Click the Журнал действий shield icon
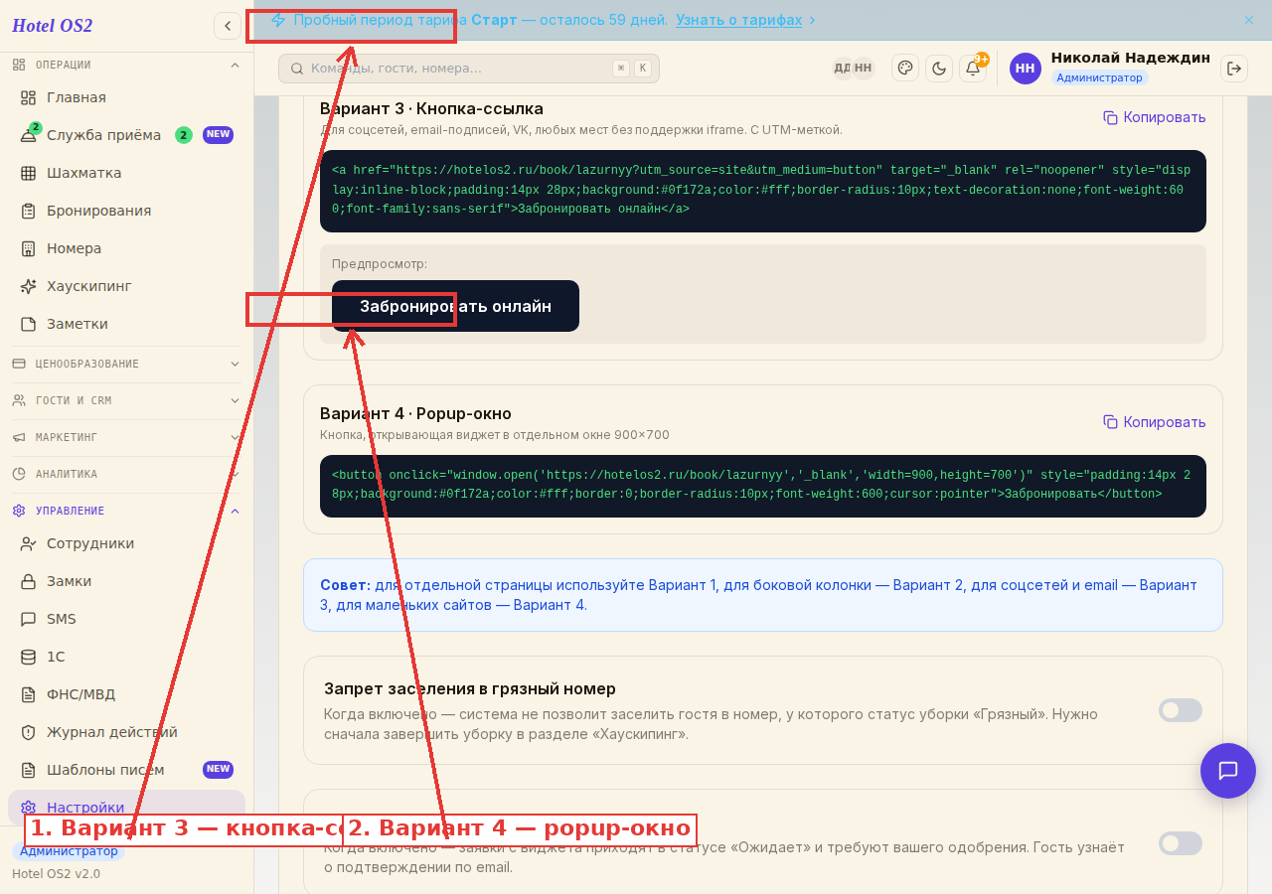The height and width of the screenshot is (894, 1272). [28, 732]
